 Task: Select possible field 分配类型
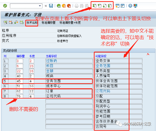[119, 101]
